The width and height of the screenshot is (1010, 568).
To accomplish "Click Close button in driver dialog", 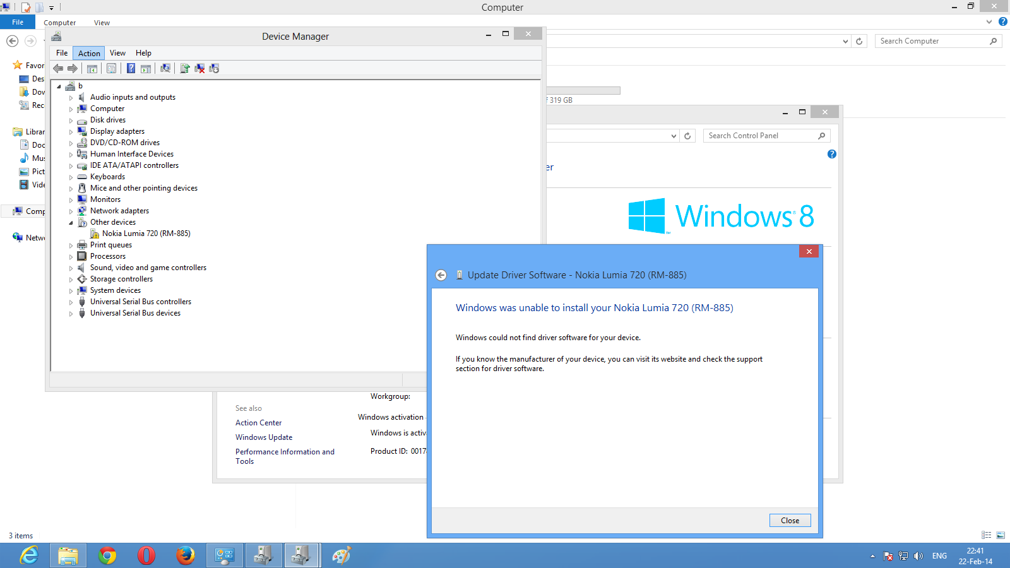I will (x=790, y=521).
